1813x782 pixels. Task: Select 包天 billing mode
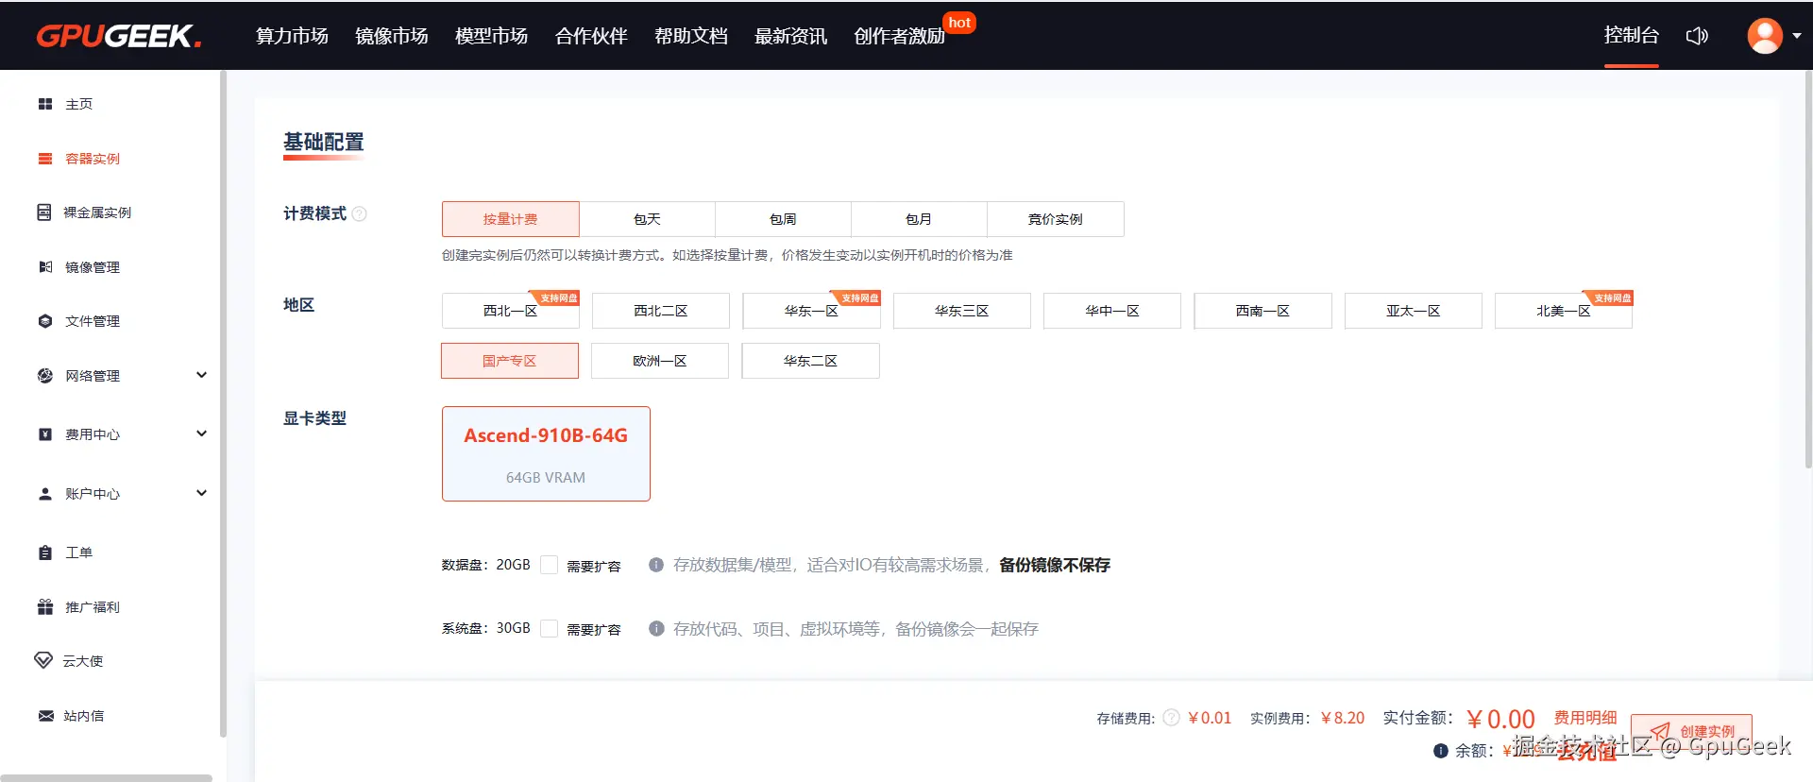tap(647, 219)
